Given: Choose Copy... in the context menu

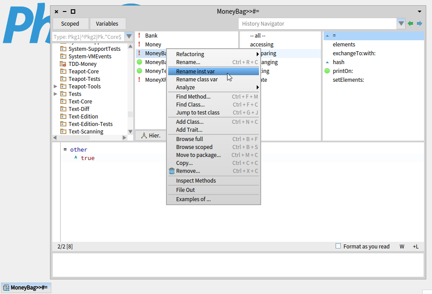Looking at the screenshot, I should (x=213, y=163).
